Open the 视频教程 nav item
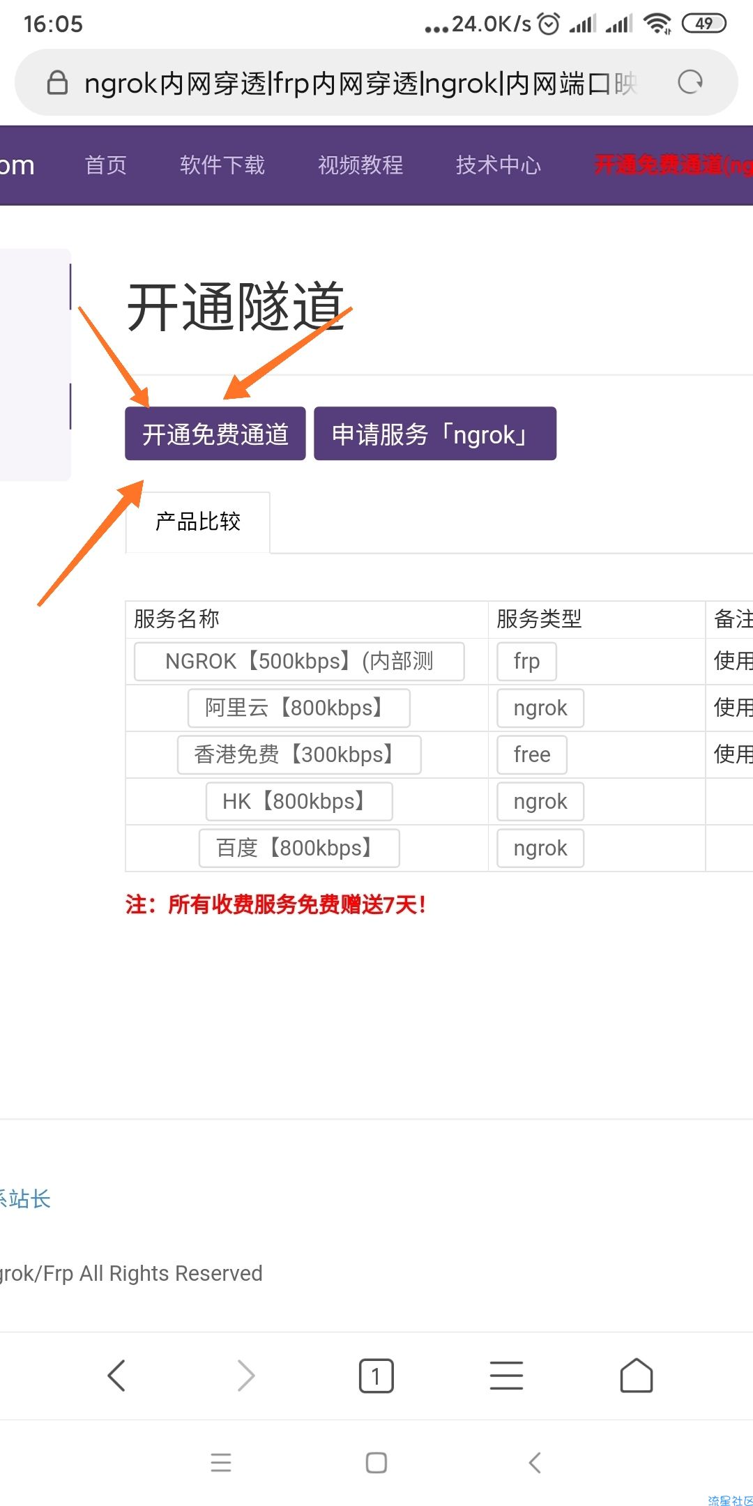 pos(360,165)
